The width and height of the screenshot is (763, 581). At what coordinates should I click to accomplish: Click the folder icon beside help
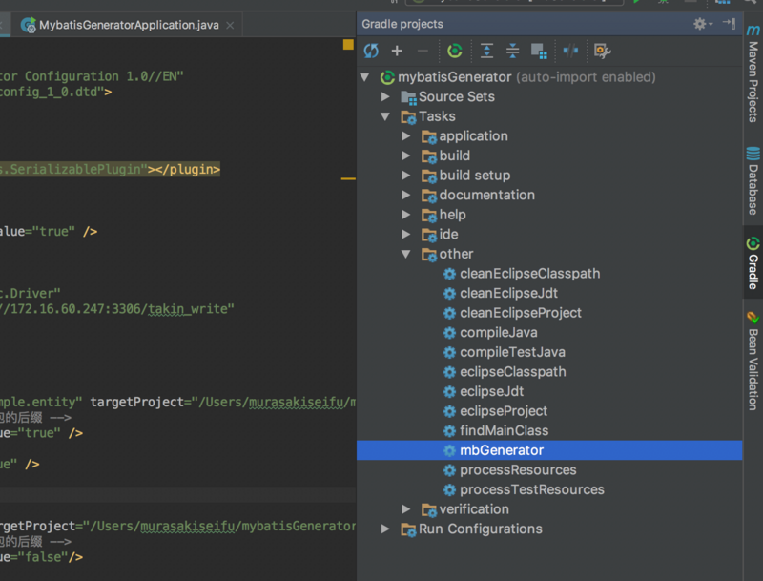(x=428, y=215)
